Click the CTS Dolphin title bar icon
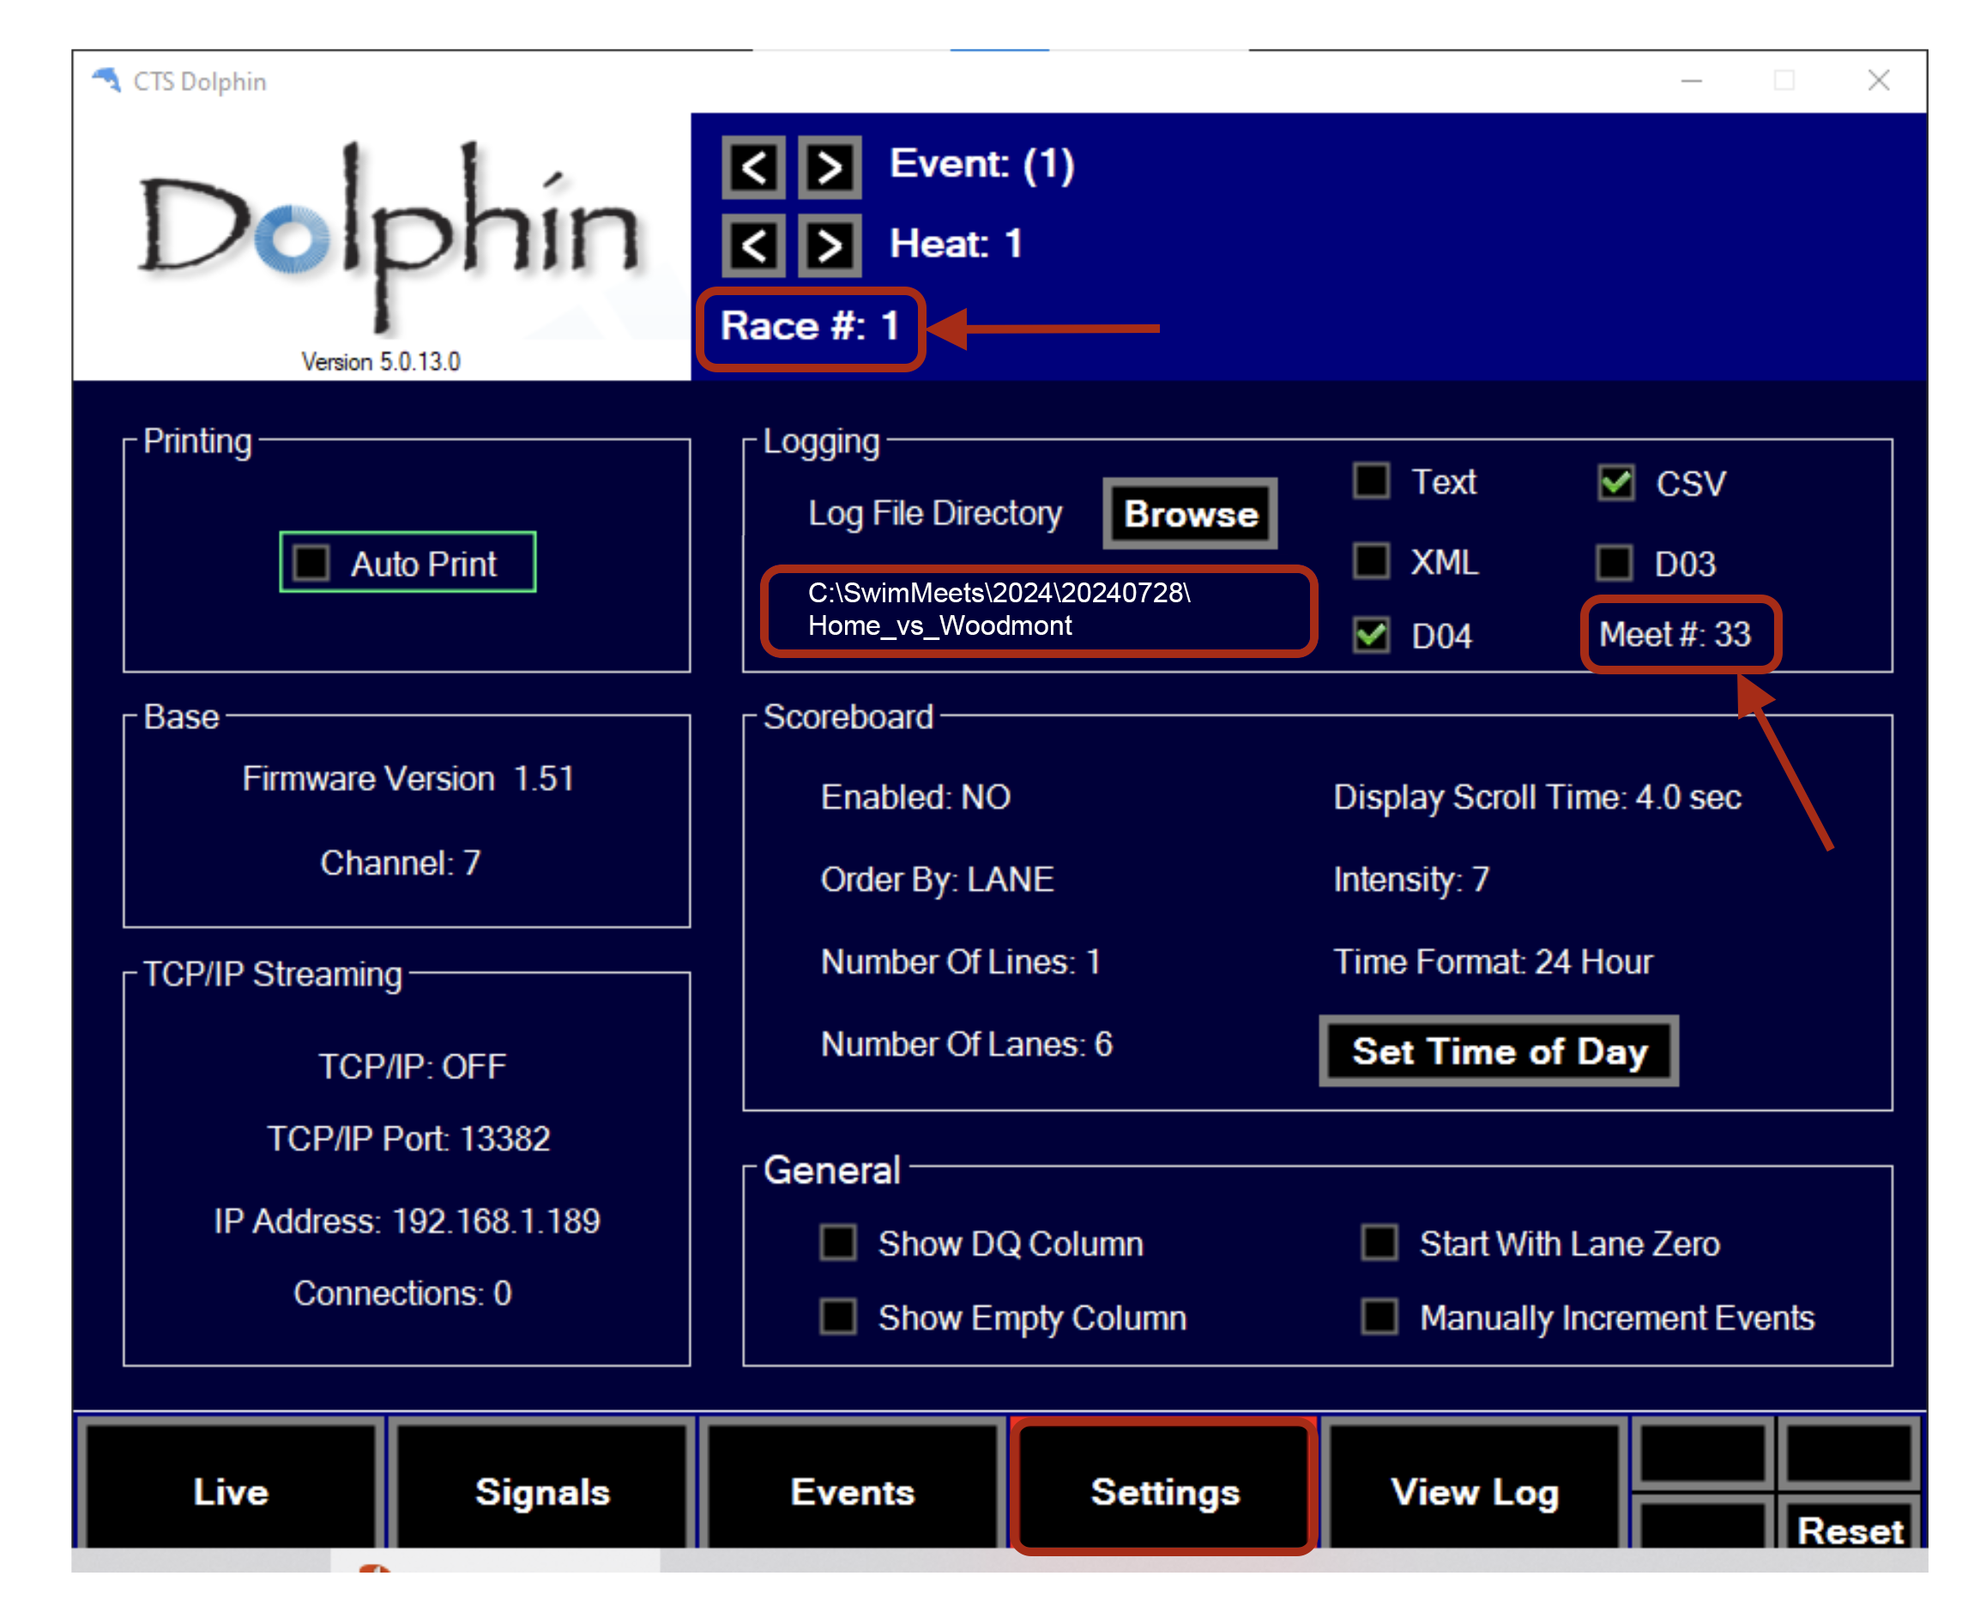This screenshot has height=1606, width=1968. pos(106,81)
